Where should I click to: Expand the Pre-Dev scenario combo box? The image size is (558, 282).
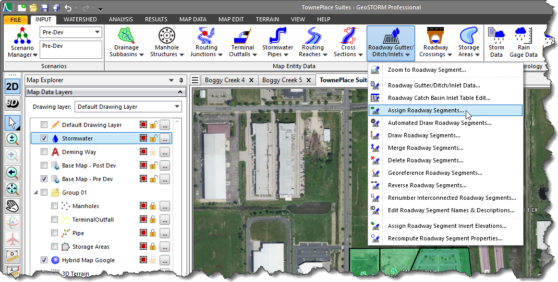[97, 32]
